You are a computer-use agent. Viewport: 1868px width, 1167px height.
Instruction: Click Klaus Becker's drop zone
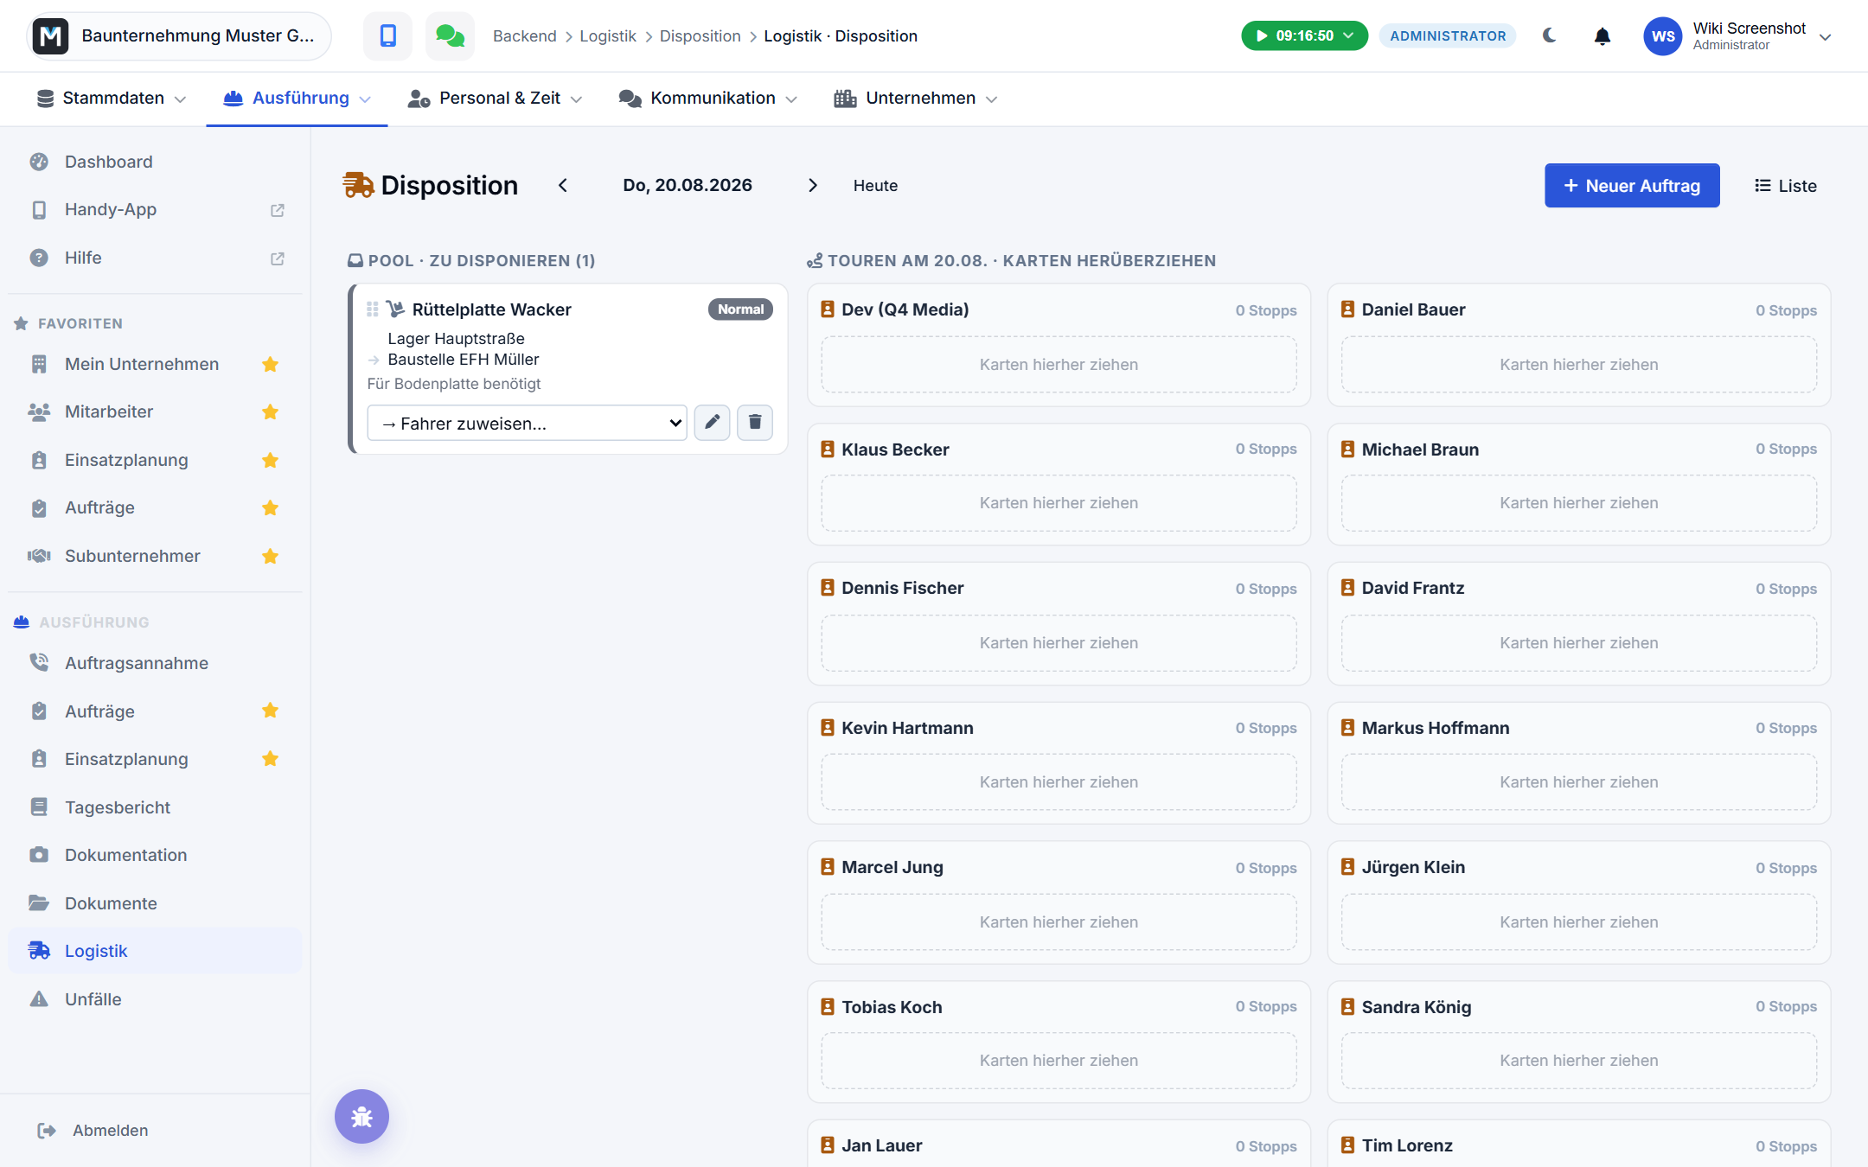pos(1059,503)
